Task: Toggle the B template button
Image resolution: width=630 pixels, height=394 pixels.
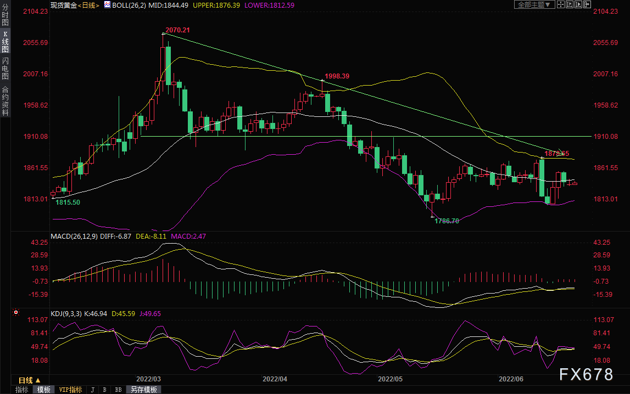Action: point(105,390)
